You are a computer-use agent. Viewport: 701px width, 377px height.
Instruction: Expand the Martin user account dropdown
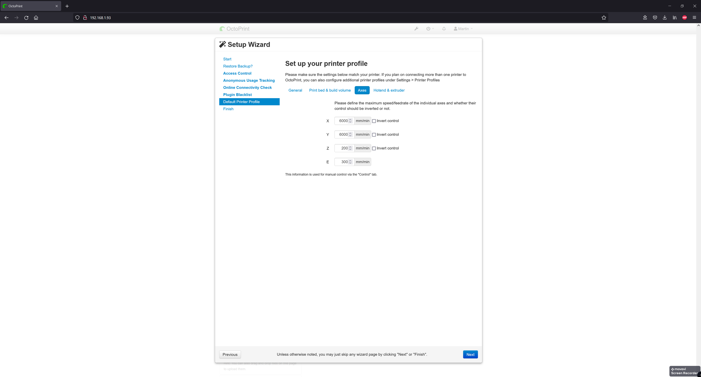click(x=463, y=28)
